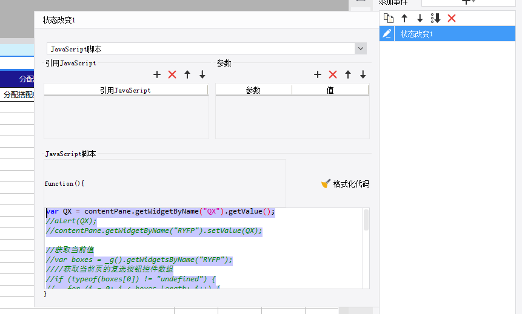Click the line with getWidgetsByName("RYFP")
Screen dimensions: 522x314
coord(139,260)
